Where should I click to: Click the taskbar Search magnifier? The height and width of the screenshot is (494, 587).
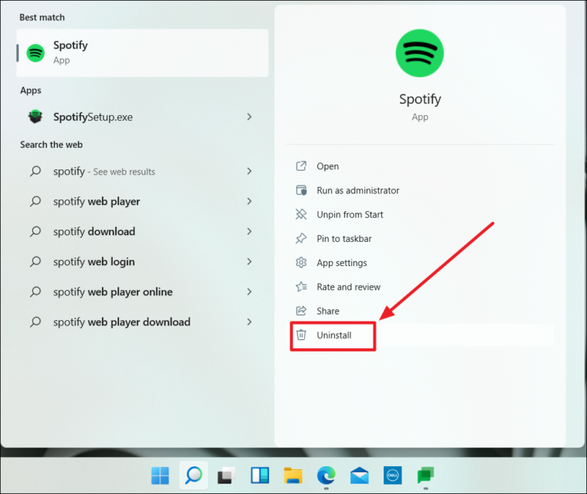pos(193,475)
